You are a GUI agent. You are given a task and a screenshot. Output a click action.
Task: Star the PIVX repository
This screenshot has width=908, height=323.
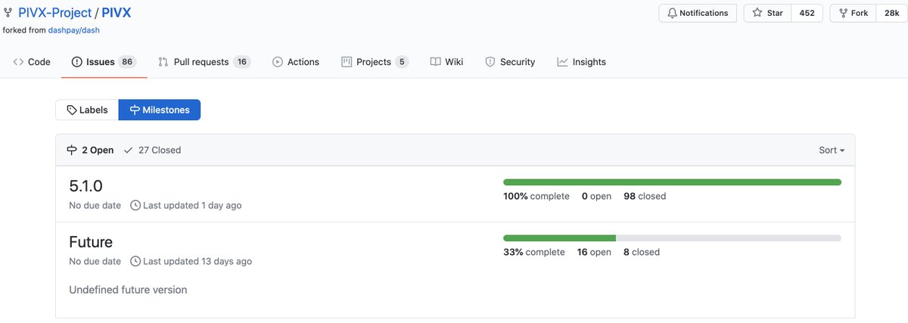(768, 13)
